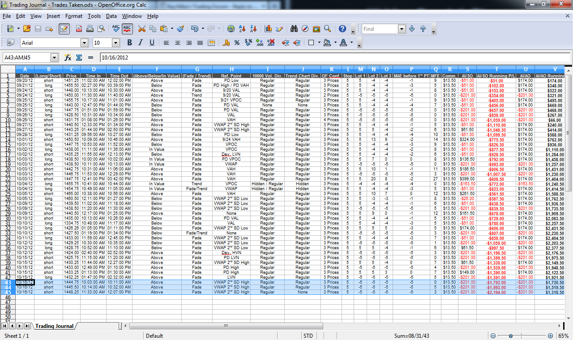Image resolution: width=573 pixels, height=340 pixels.
Task: Click the zoom slider in status bar
Action: pyautogui.click(x=522, y=336)
